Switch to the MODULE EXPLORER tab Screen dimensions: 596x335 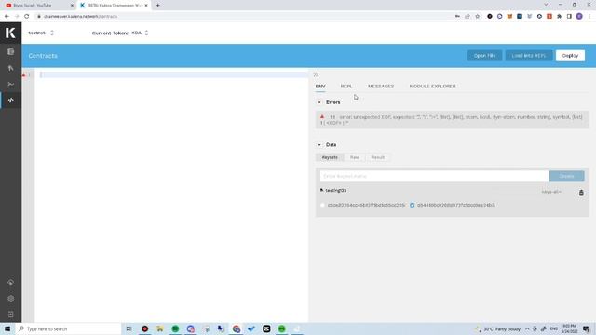click(x=432, y=87)
